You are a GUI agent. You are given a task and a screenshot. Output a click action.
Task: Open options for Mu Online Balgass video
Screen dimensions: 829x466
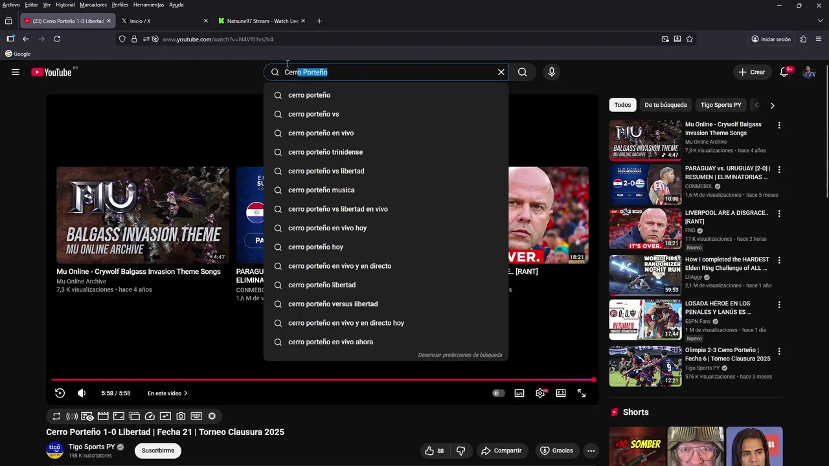[x=779, y=125]
